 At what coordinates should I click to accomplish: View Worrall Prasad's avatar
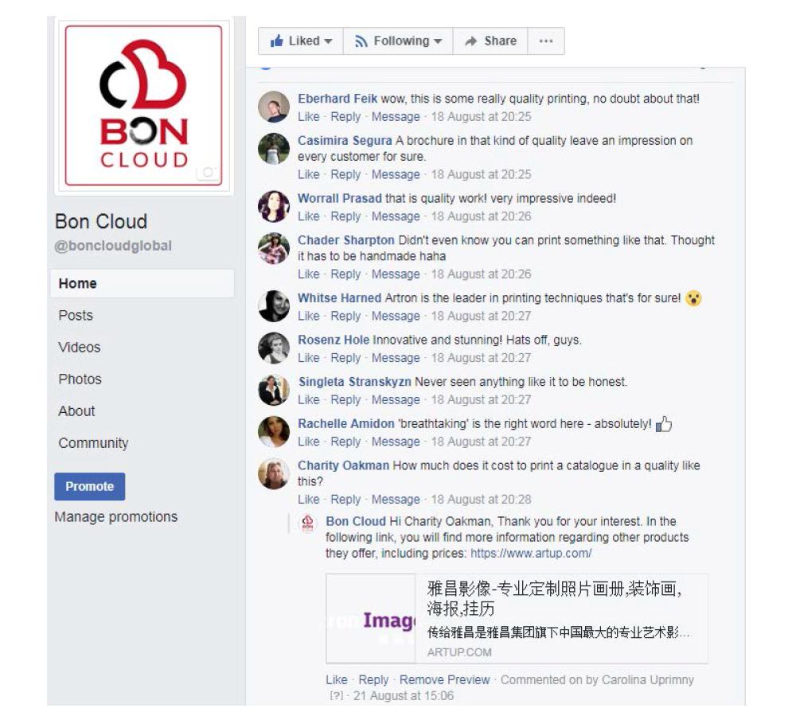[x=274, y=207]
